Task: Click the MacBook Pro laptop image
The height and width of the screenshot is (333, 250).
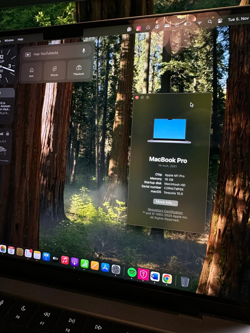Action: click(x=170, y=131)
